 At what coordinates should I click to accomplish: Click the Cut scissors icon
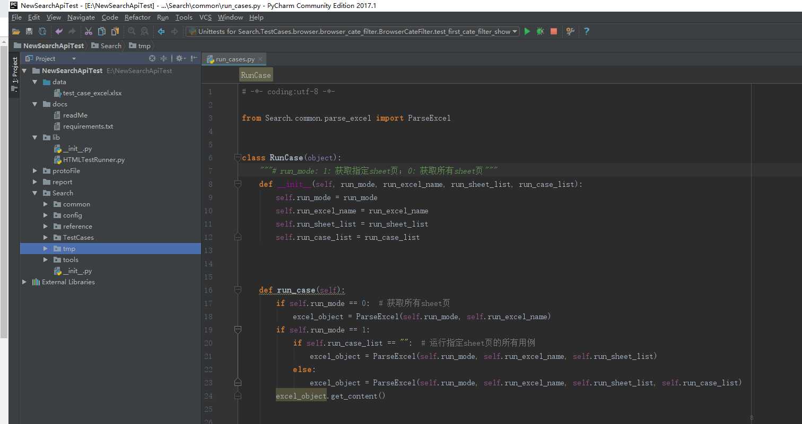tap(89, 32)
